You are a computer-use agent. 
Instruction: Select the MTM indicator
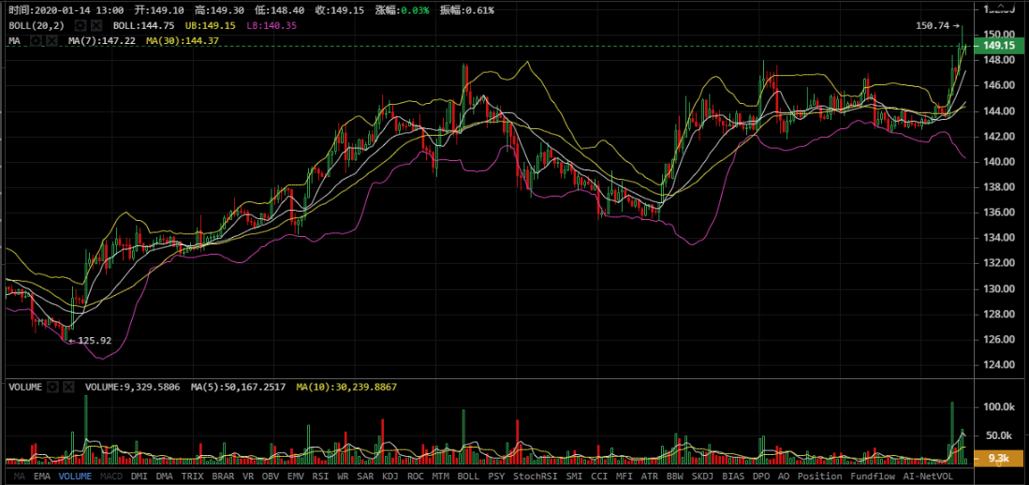click(440, 477)
